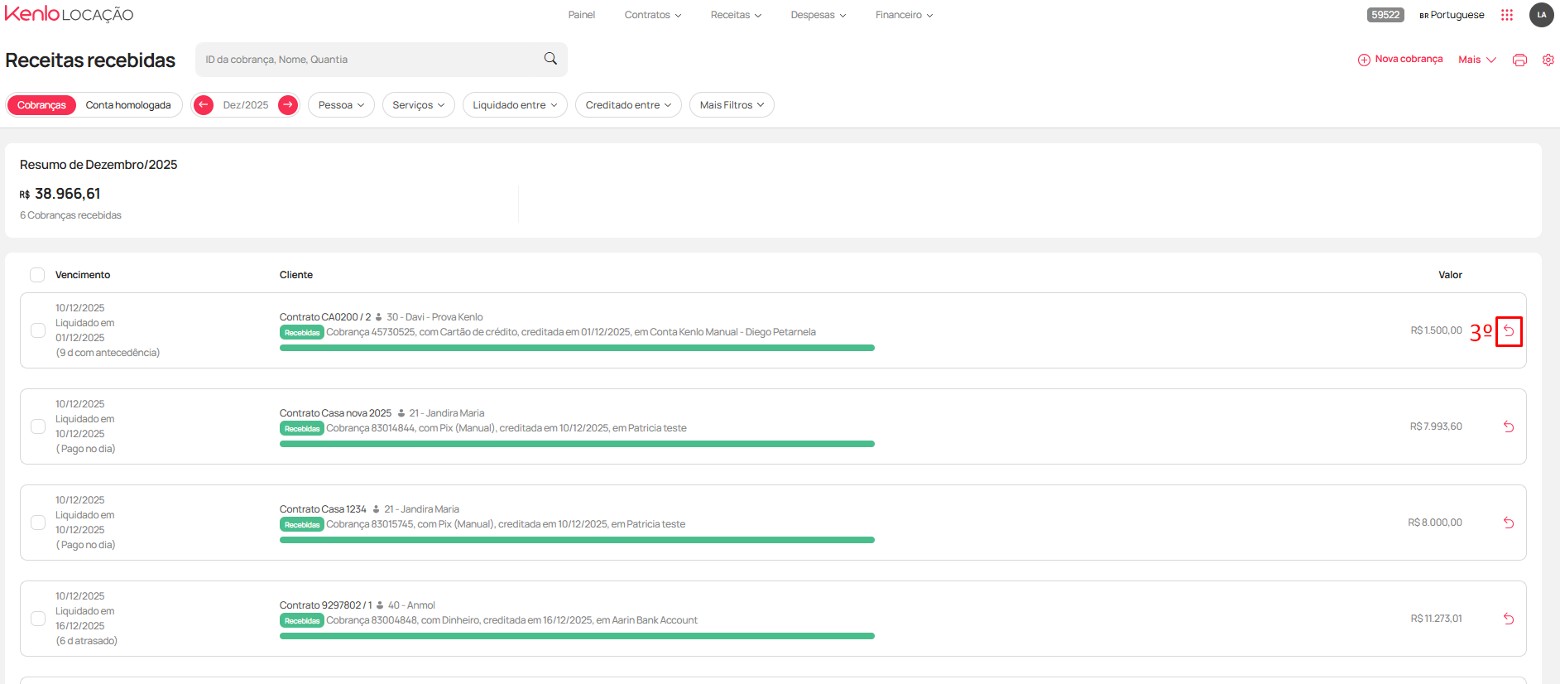This screenshot has height=684, width=1560.
Task: Open the apps grid icon
Action: [x=1507, y=15]
